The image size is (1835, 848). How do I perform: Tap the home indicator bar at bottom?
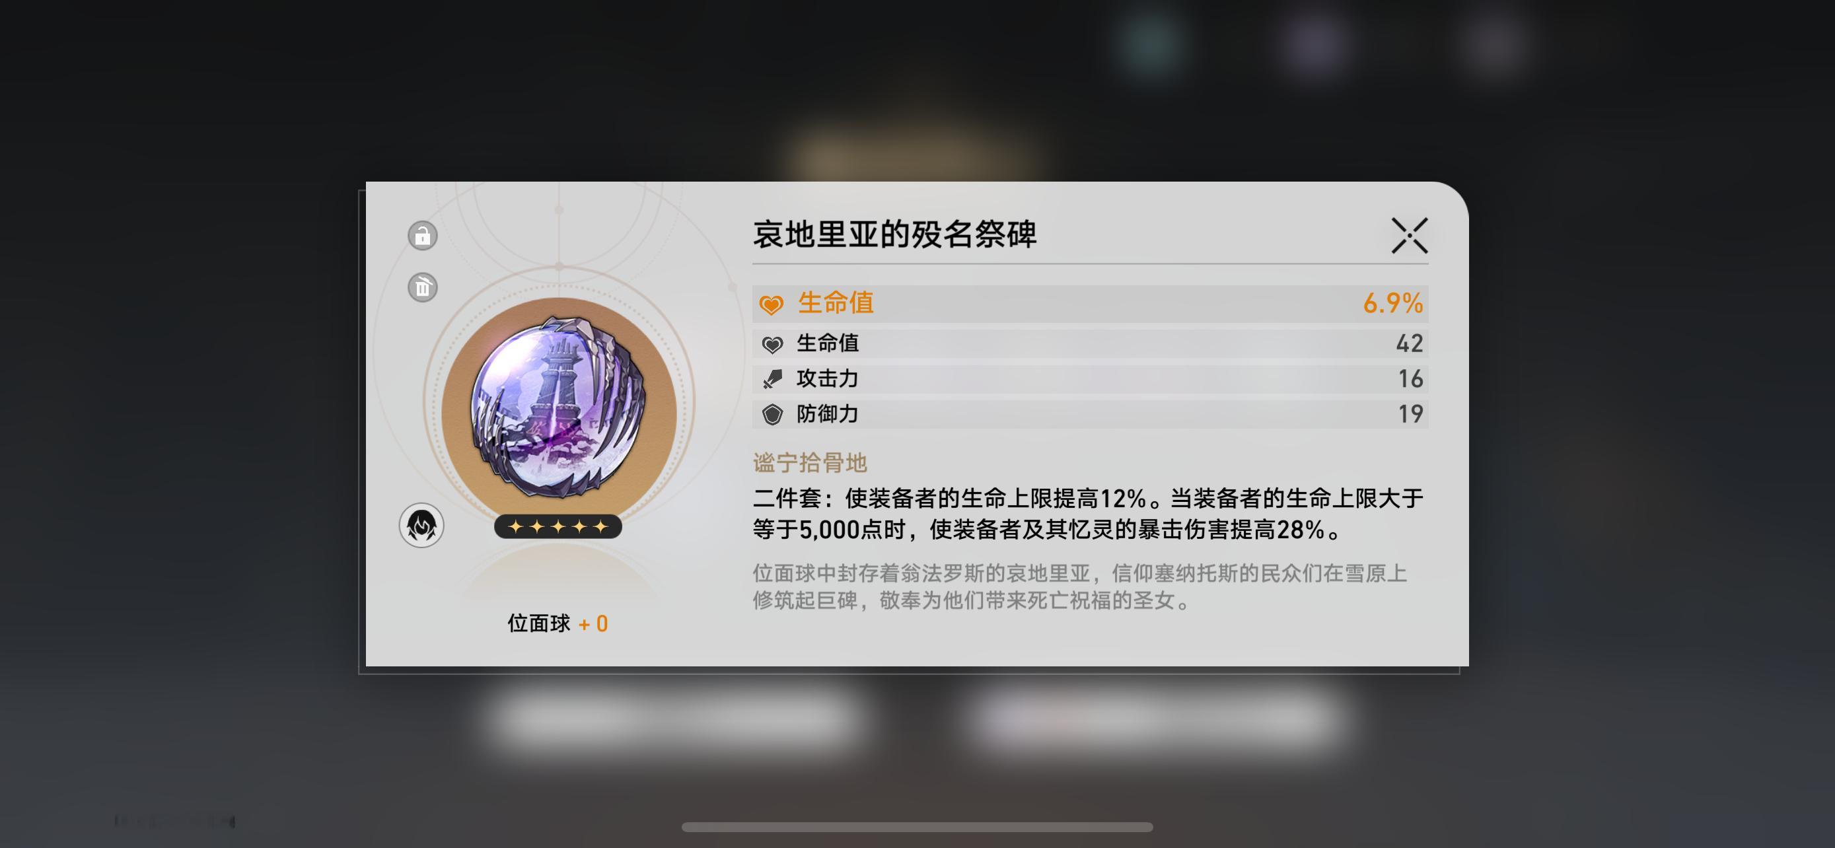pyautogui.click(x=917, y=828)
